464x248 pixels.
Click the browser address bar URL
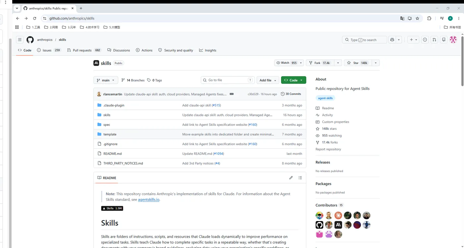[x=72, y=18]
